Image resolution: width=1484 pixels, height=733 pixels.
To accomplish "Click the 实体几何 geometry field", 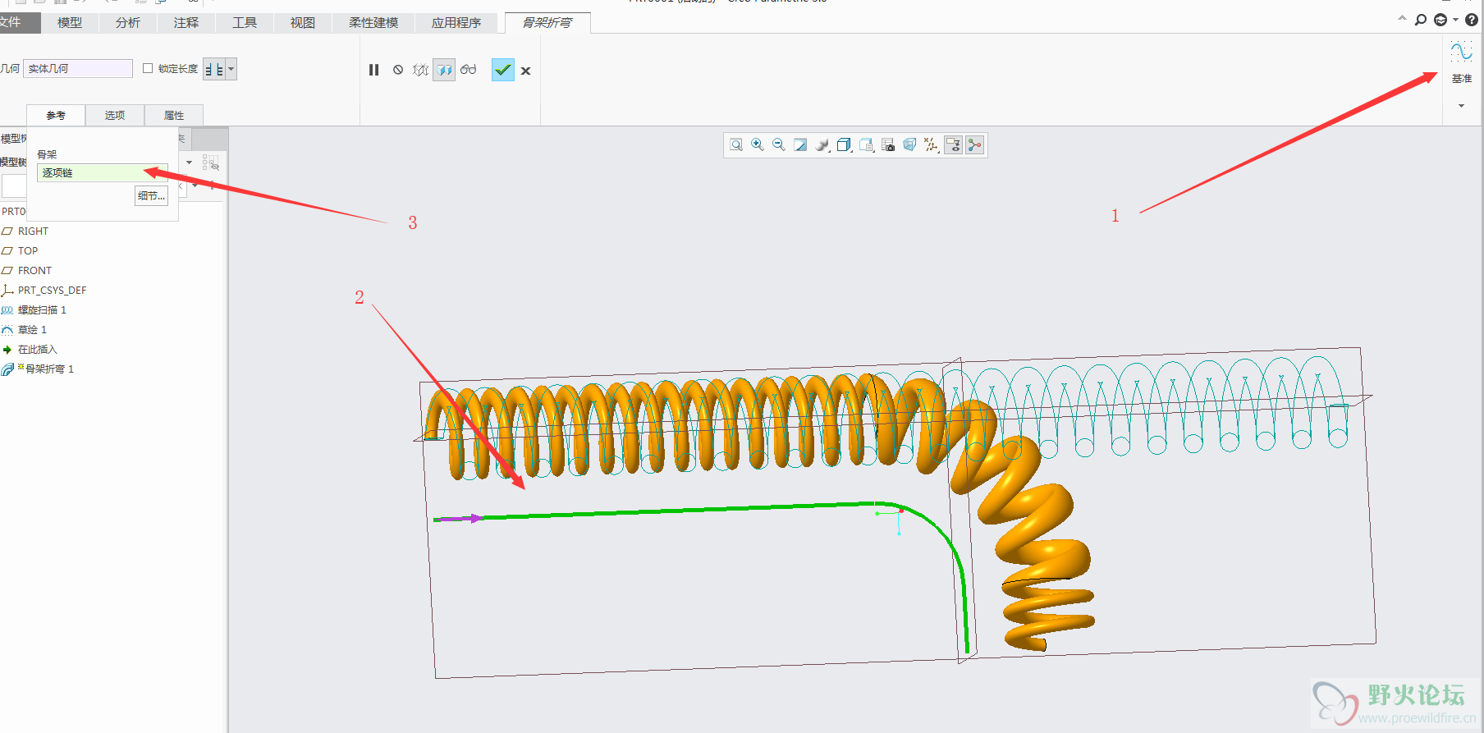I will [x=78, y=69].
